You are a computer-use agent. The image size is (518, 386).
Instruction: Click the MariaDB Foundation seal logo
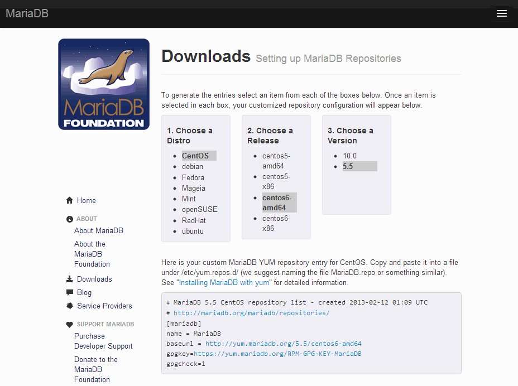tap(104, 84)
